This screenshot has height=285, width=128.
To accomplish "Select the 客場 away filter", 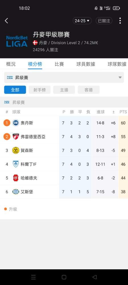I will click(89, 90).
